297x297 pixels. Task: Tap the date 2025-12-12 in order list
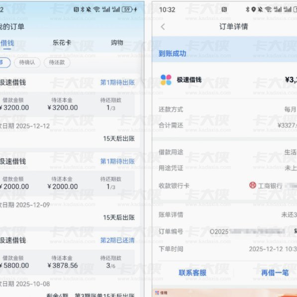click(x=33, y=126)
